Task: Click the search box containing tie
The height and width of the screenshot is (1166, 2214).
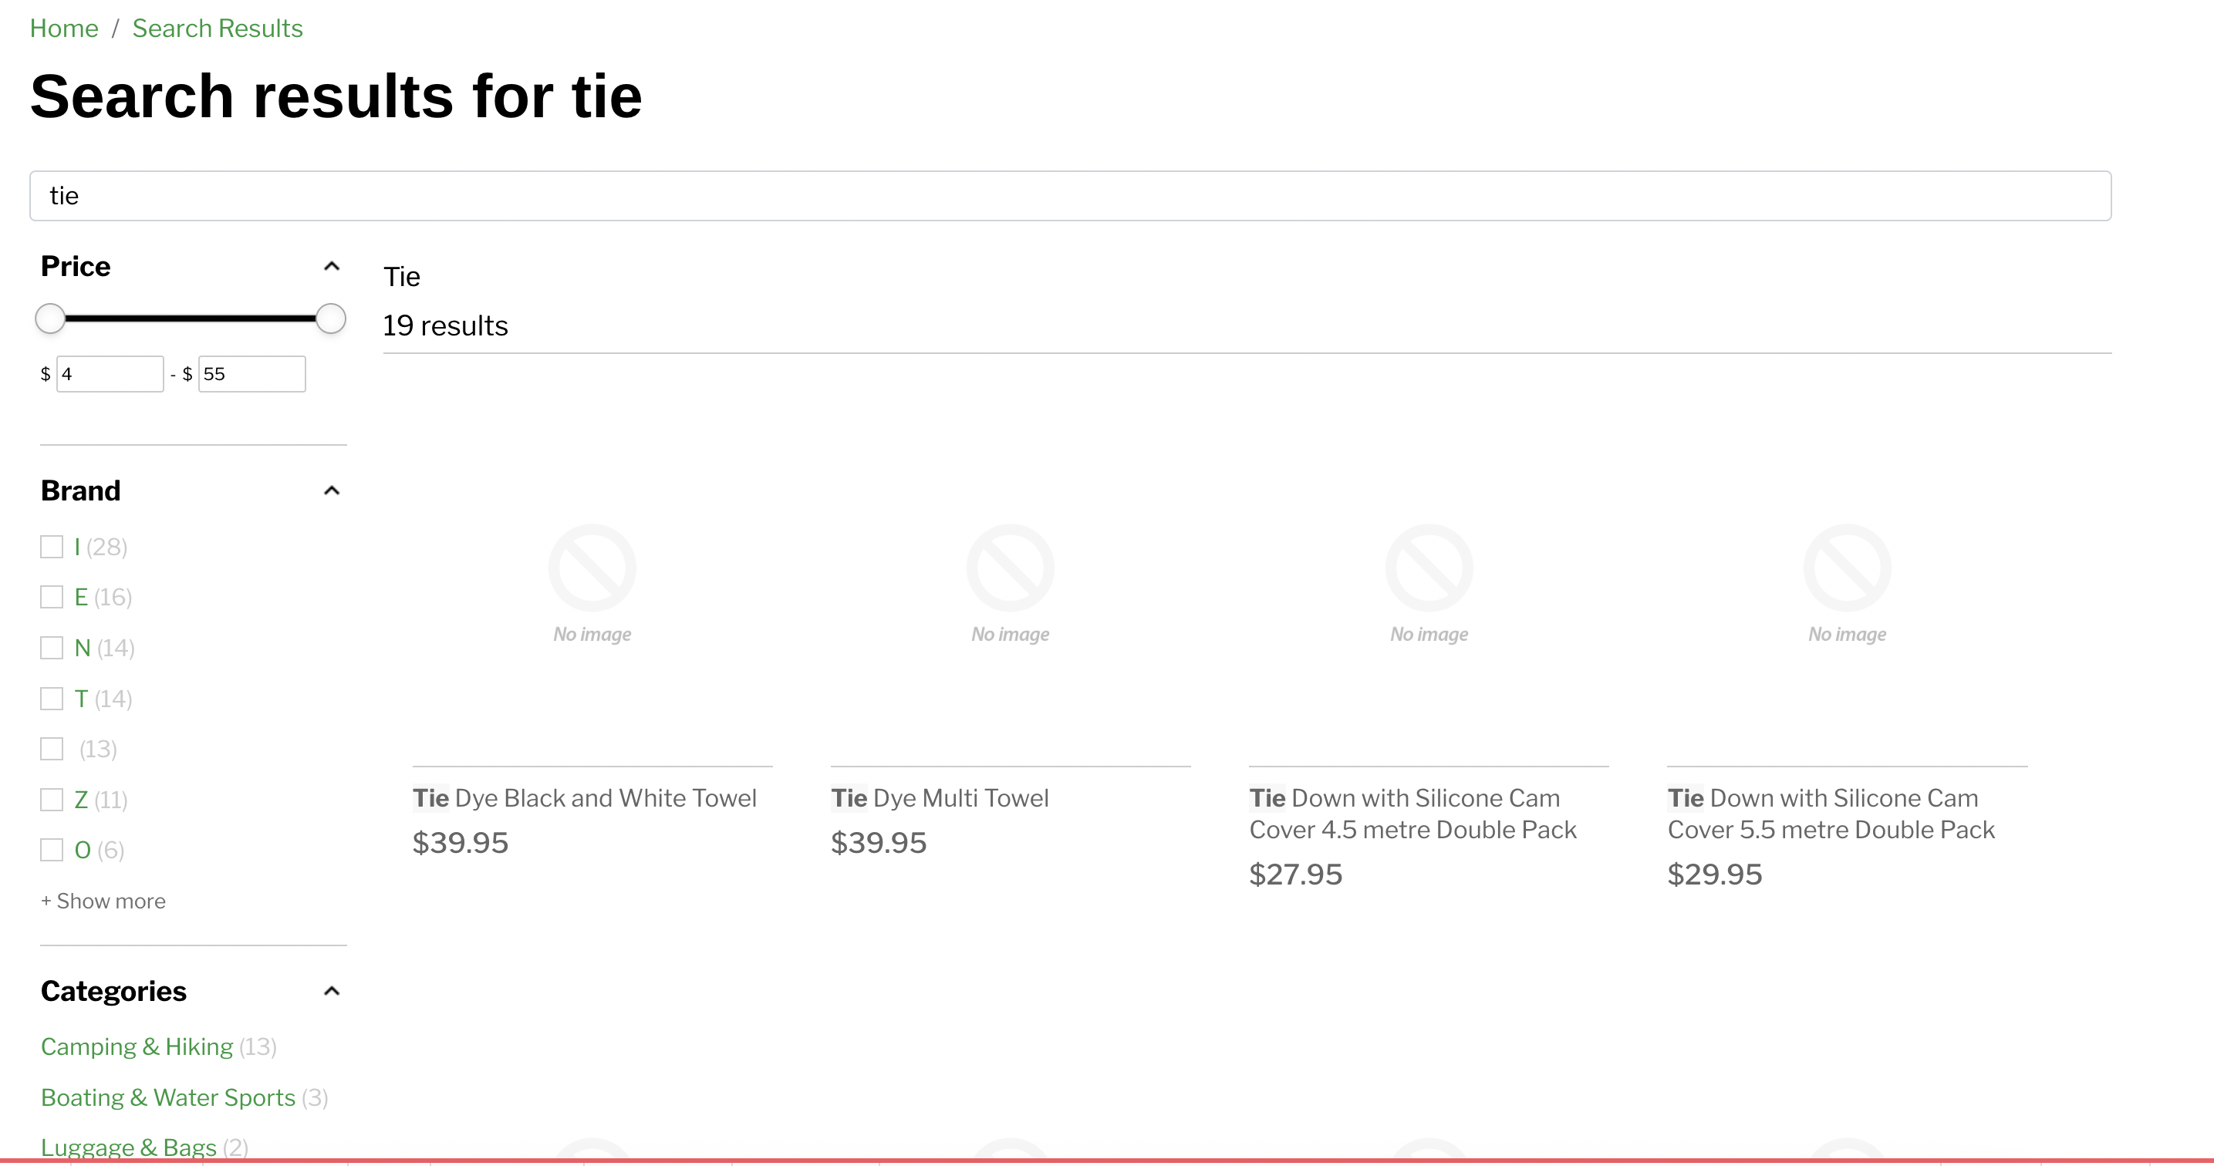Action: 1070,196
